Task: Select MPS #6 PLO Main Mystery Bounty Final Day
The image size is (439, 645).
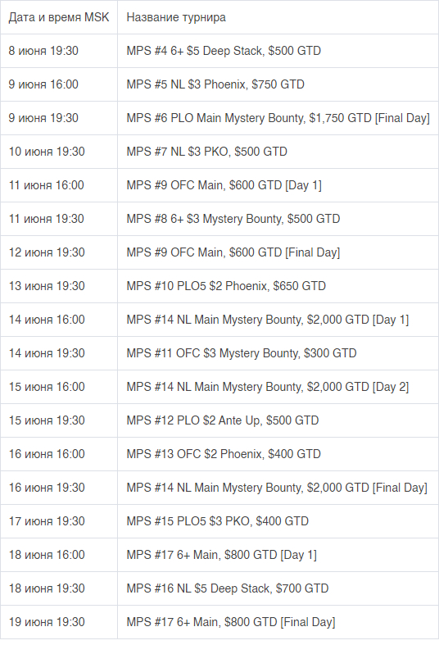Action: click(278, 118)
